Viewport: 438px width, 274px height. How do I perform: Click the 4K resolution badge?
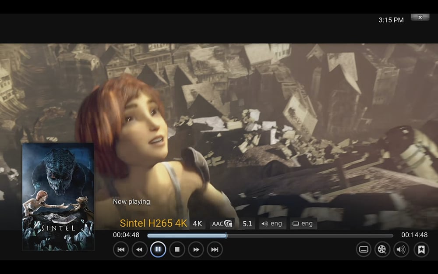click(x=197, y=223)
